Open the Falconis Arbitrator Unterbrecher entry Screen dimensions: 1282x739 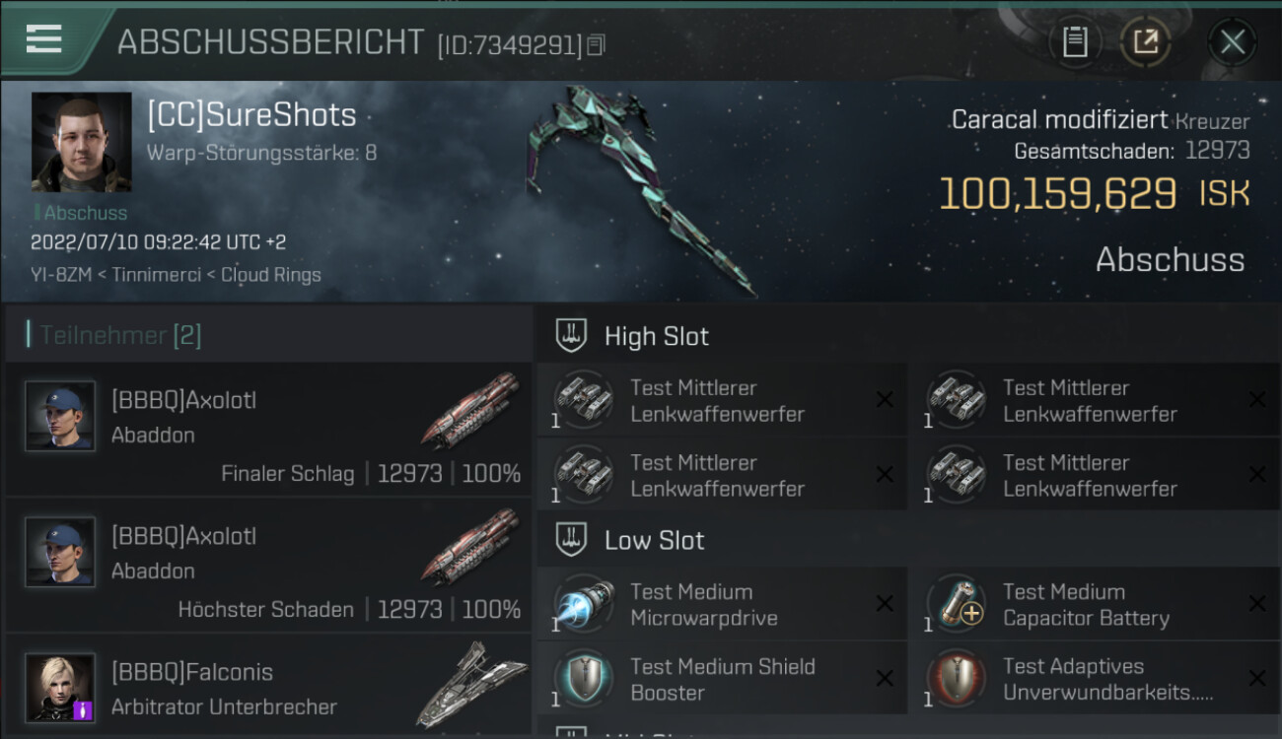[268, 686]
